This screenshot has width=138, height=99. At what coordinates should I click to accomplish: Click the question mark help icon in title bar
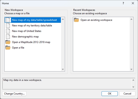coord(123,3)
